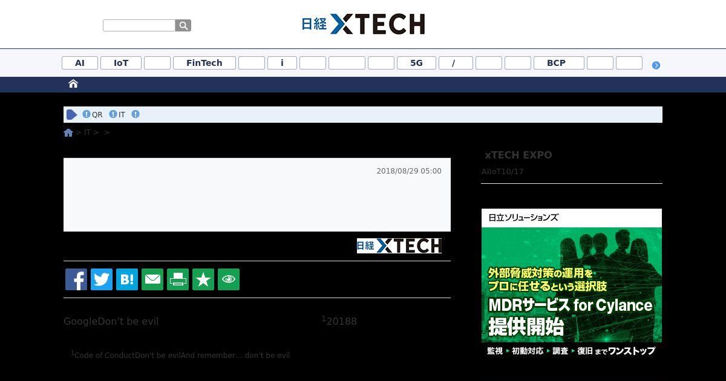This screenshot has height=381, width=726.
Task: Open the IT notice link
Action: point(122,114)
